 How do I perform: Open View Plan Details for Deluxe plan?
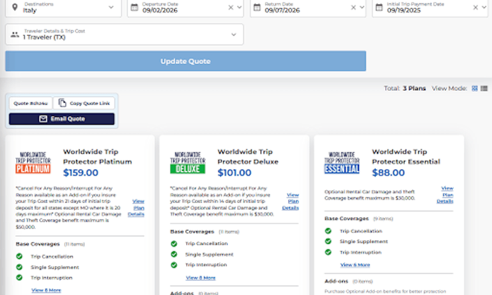click(x=291, y=201)
